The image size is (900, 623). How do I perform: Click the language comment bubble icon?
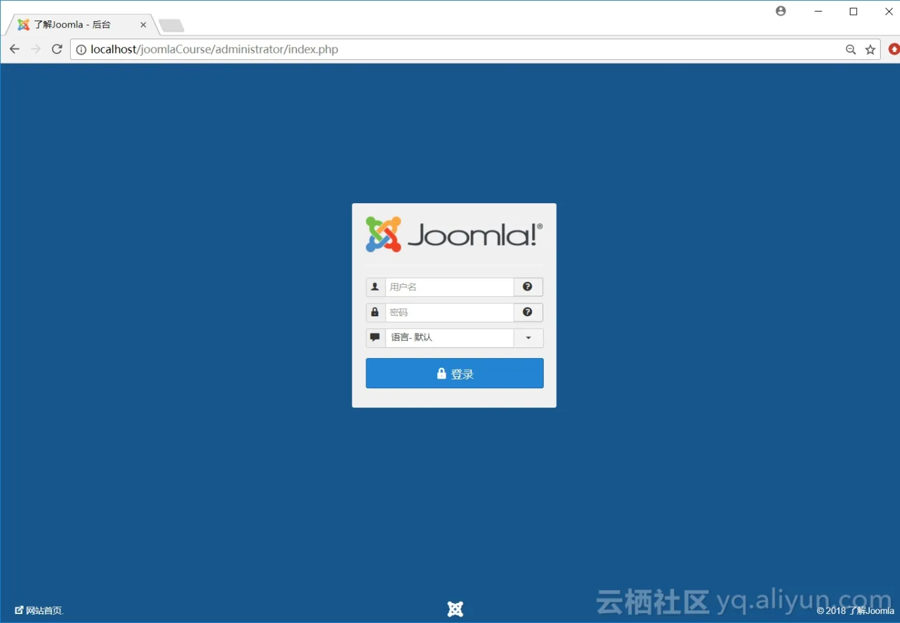[375, 338]
